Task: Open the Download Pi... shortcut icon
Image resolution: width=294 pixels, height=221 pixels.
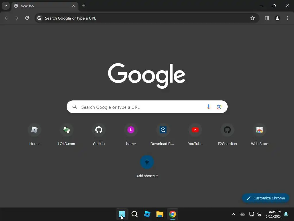Action: click(x=163, y=130)
